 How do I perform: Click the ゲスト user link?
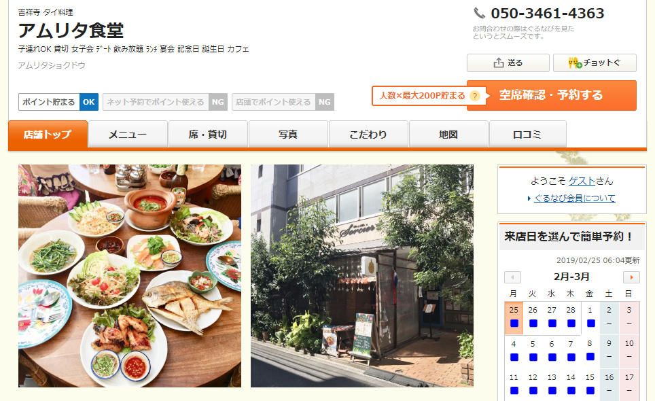pyautogui.click(x=582, y=181)
